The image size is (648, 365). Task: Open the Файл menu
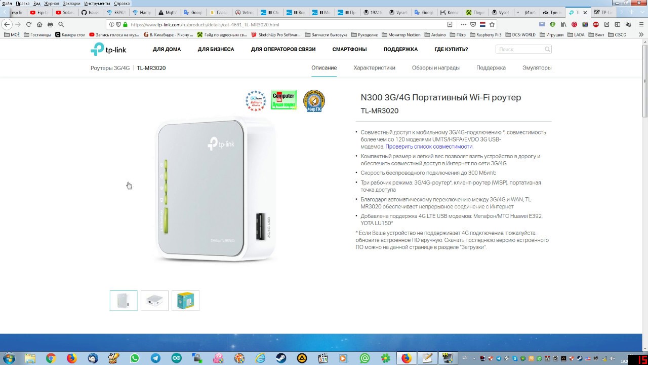tap(7, 4)
